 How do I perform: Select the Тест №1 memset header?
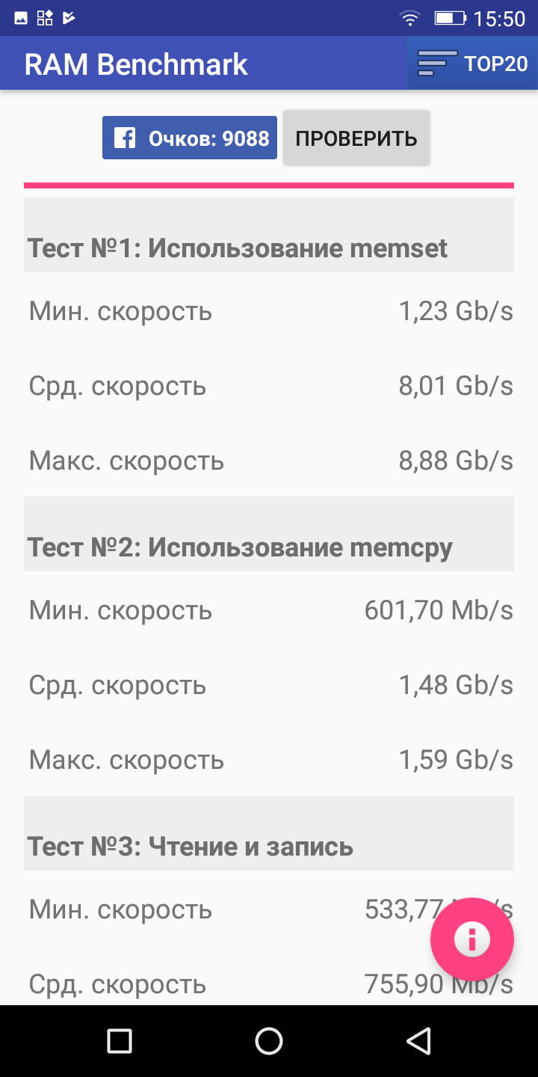point(269,235)
